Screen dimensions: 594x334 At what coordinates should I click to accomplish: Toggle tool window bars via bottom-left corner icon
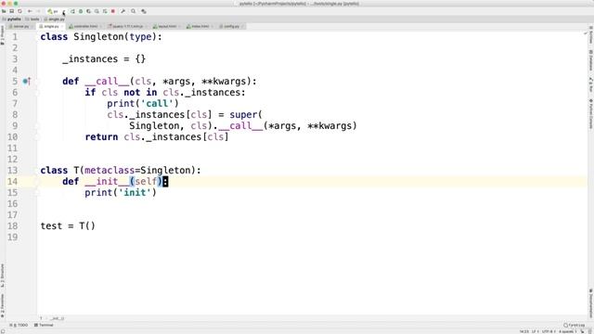pos(3,331)
